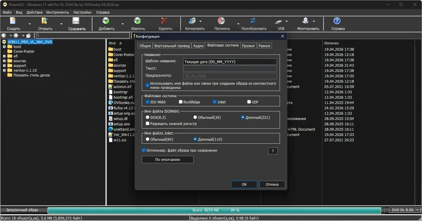This screenshot has width=422, height=221.
Task: Click the USB drive toolbar icon
Action: (279, 21)
